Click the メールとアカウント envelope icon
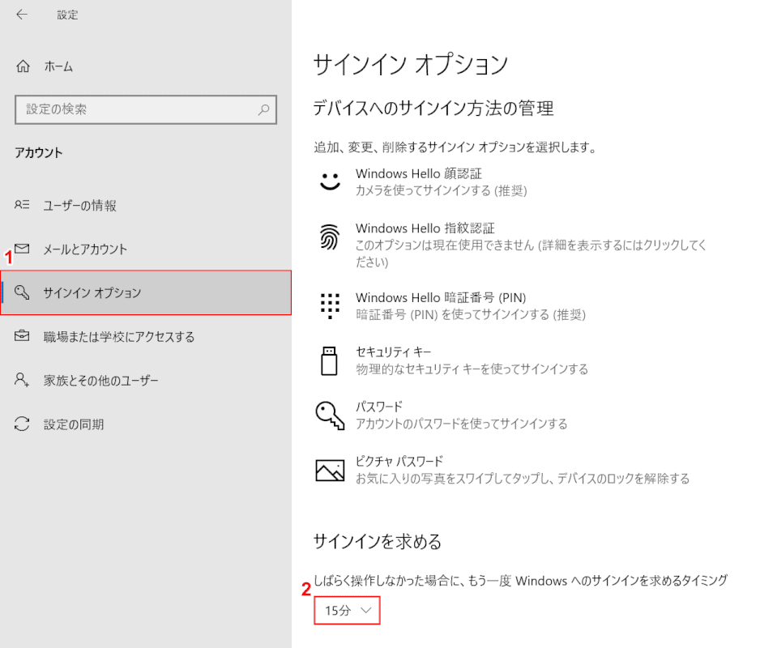 tap(22, 248)
